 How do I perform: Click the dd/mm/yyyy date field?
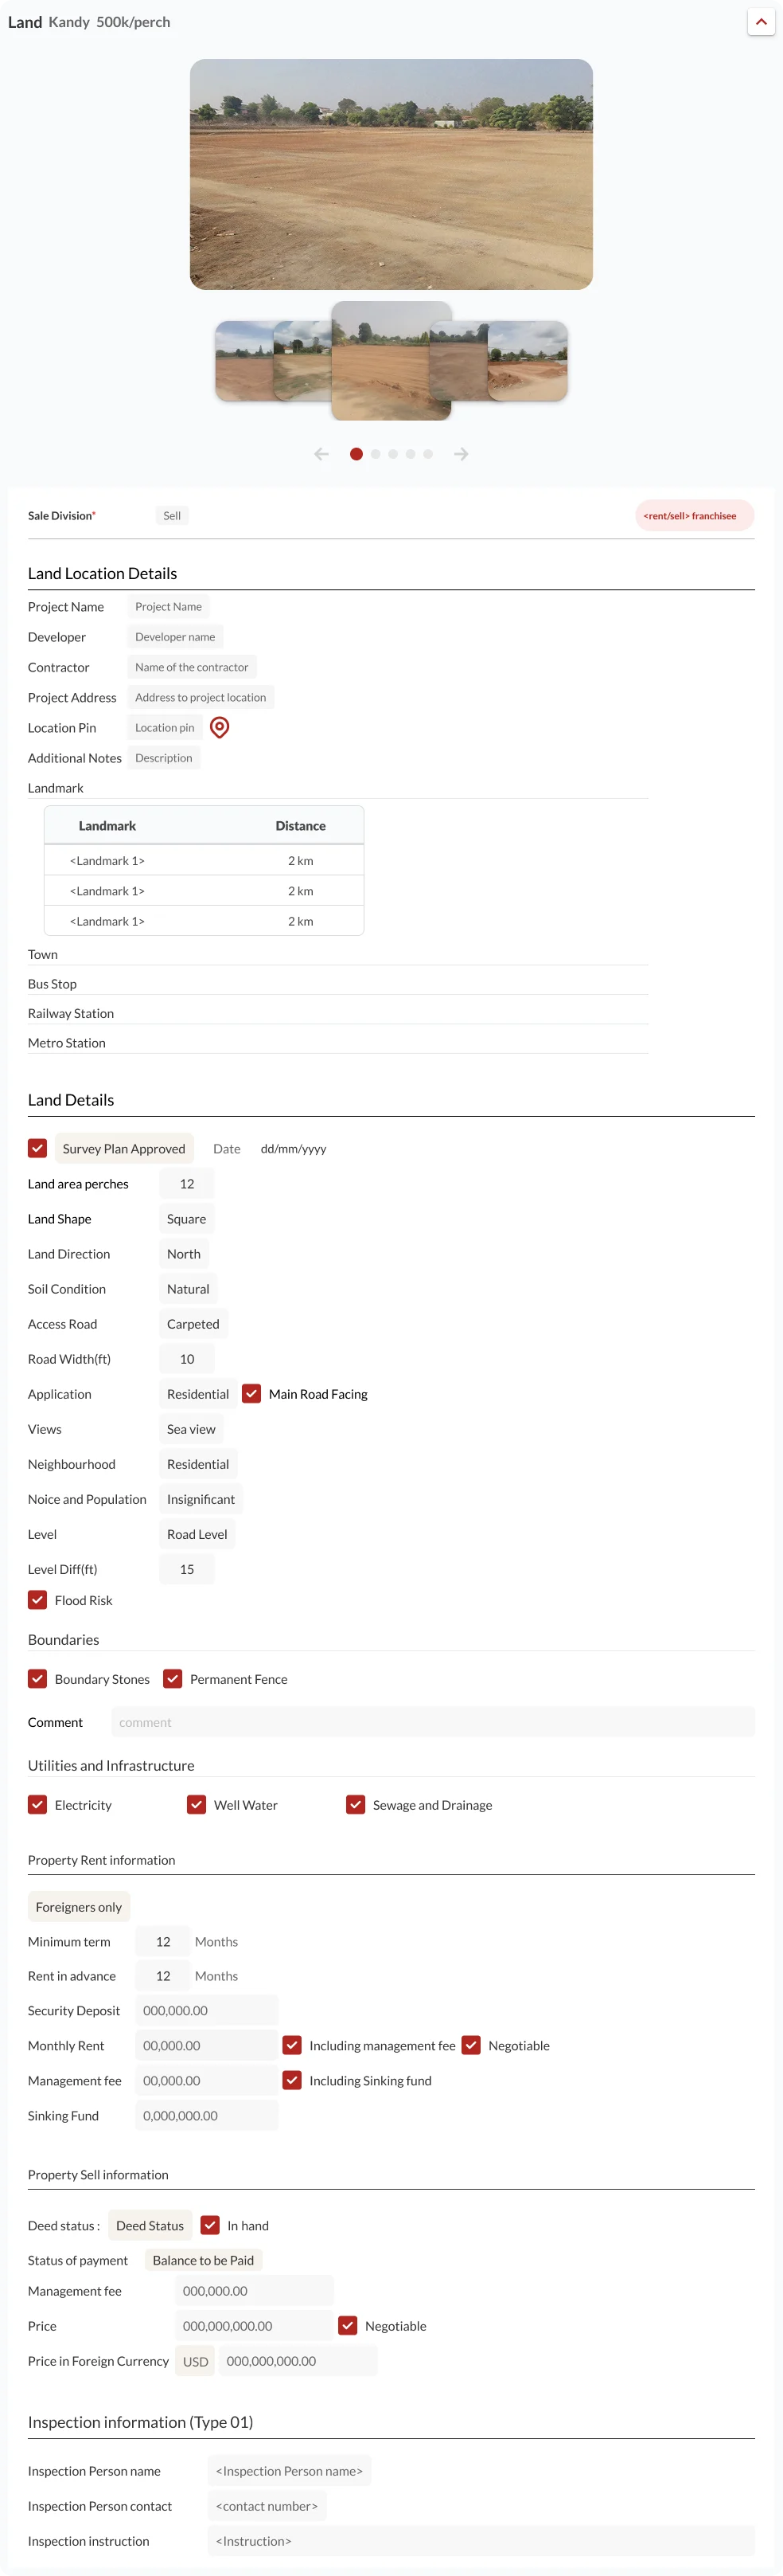pyautogui.click(x=294, y=1149)
